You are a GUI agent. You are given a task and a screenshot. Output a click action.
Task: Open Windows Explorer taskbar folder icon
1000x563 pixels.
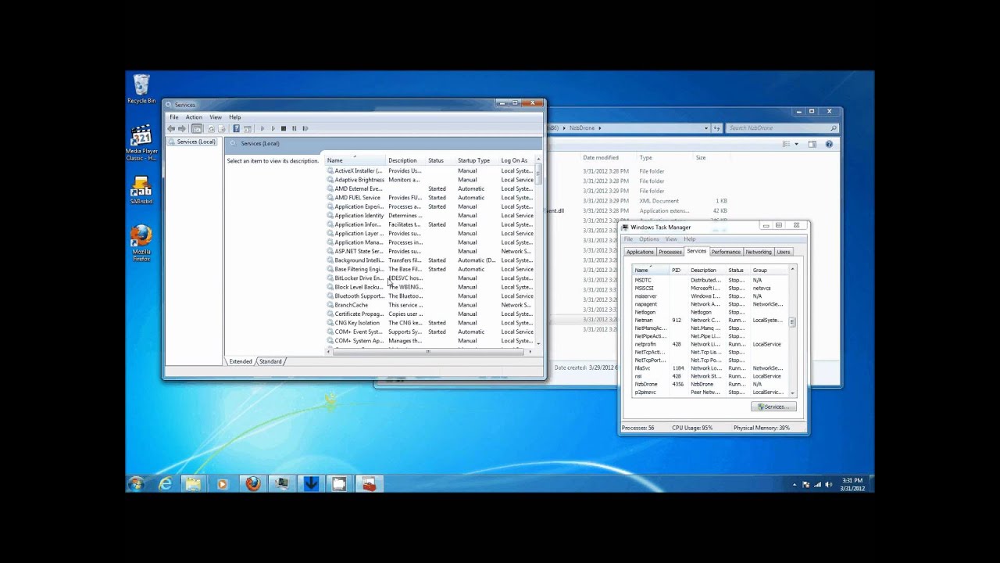(x=193, y=484)
